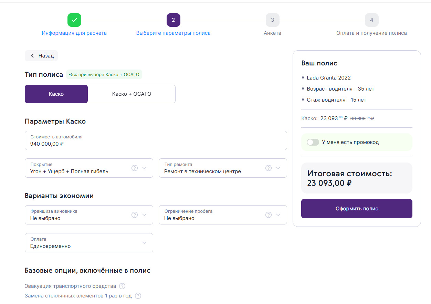Click the step 2 number badge
The width and height of the screenshot is (431, 304).
tap(173, 20)
